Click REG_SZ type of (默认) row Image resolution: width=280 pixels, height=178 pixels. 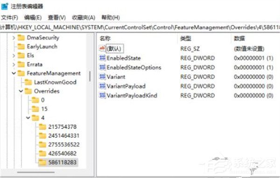190,49
